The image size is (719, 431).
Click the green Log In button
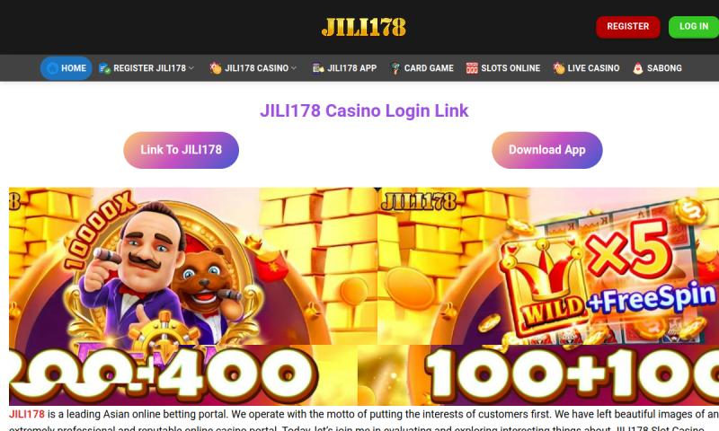[693, 27]
